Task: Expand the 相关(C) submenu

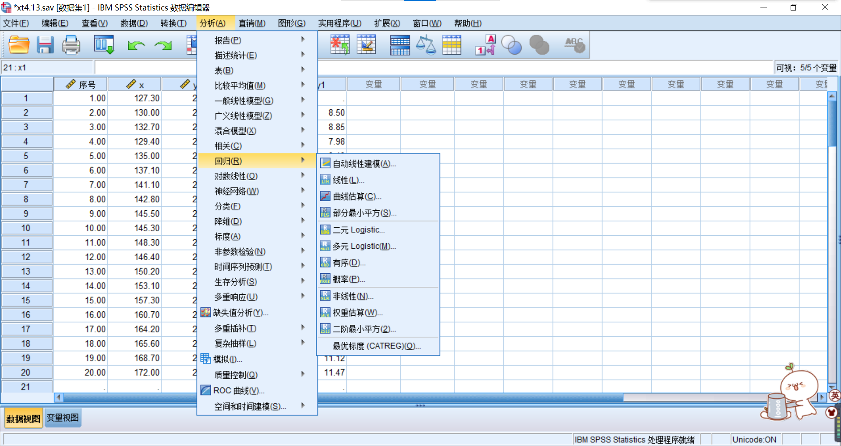Action: [x=257, y=146]
